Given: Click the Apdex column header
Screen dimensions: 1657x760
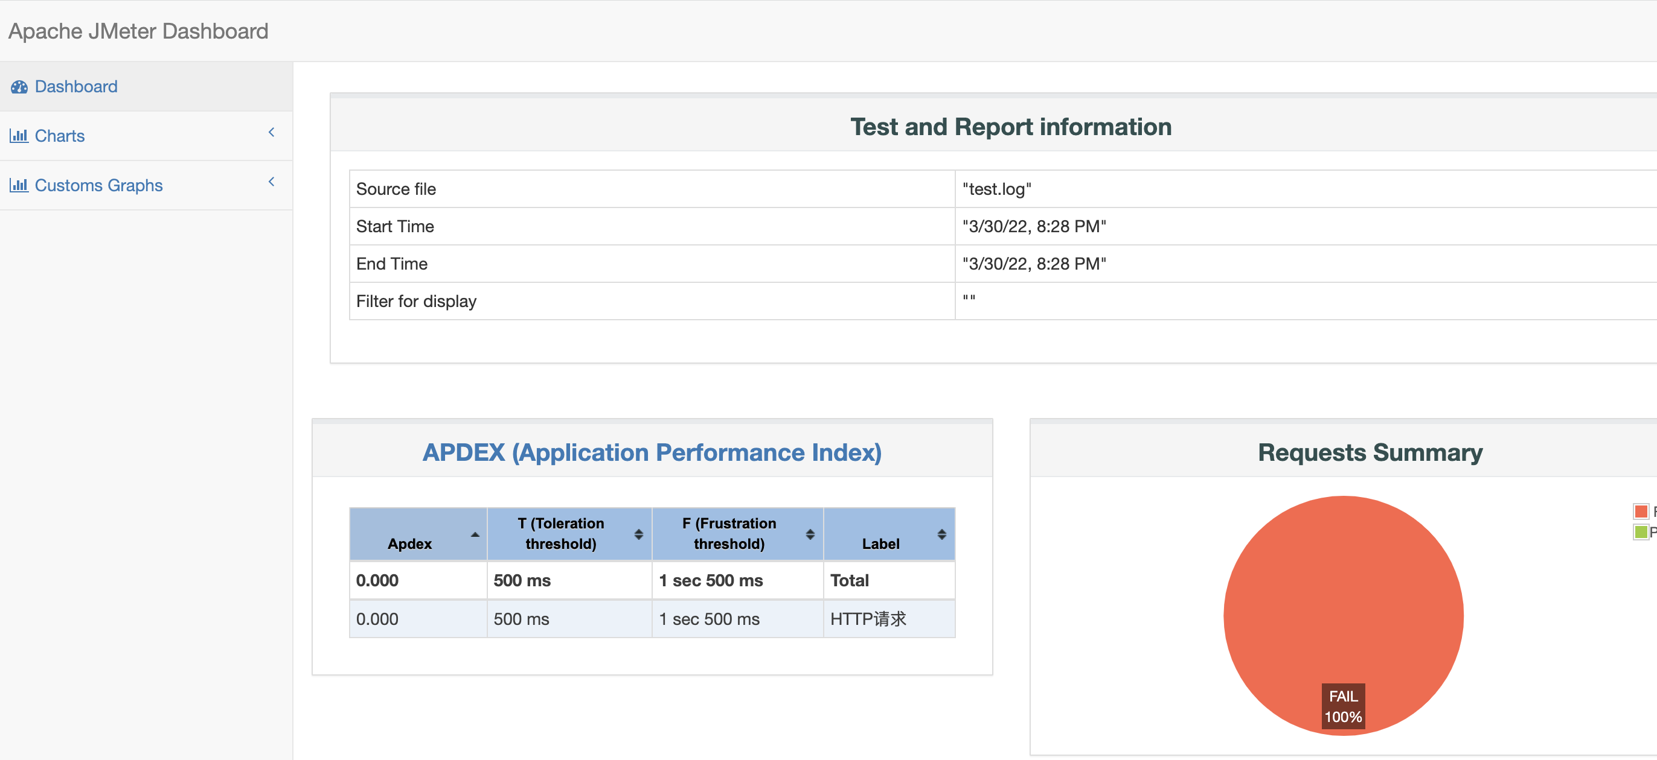Looking at the screenshot, I should (418, 534).
